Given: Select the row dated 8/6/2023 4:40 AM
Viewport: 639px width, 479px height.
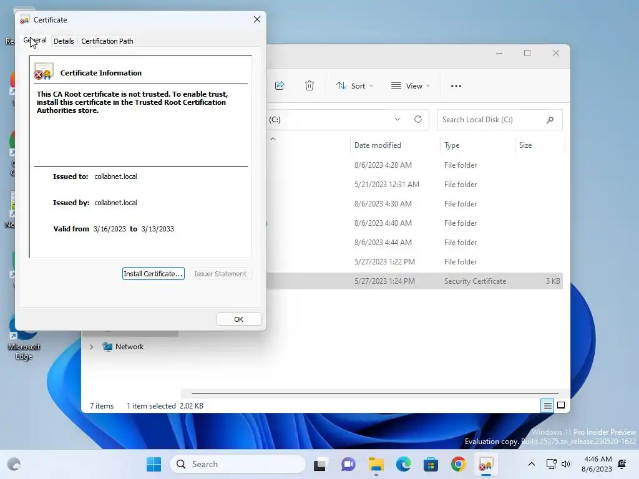Looking at the screenshot, I should (x=415, y=223).
